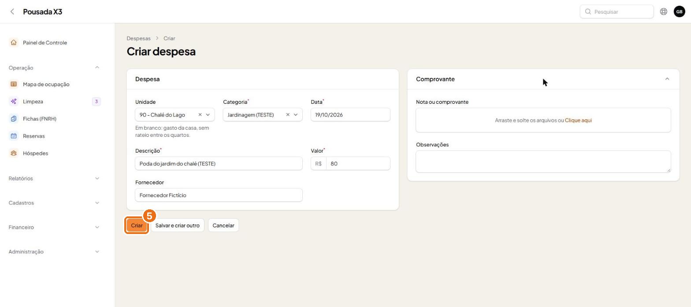Screen dimensions: 691x307
Task: Click the R$ currency prefix
Action: click(x=319, y=164)
